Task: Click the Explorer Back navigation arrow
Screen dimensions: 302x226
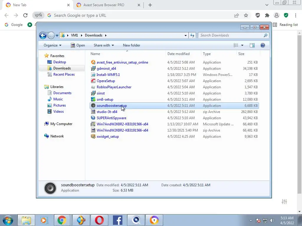Action: coord(43,35)
